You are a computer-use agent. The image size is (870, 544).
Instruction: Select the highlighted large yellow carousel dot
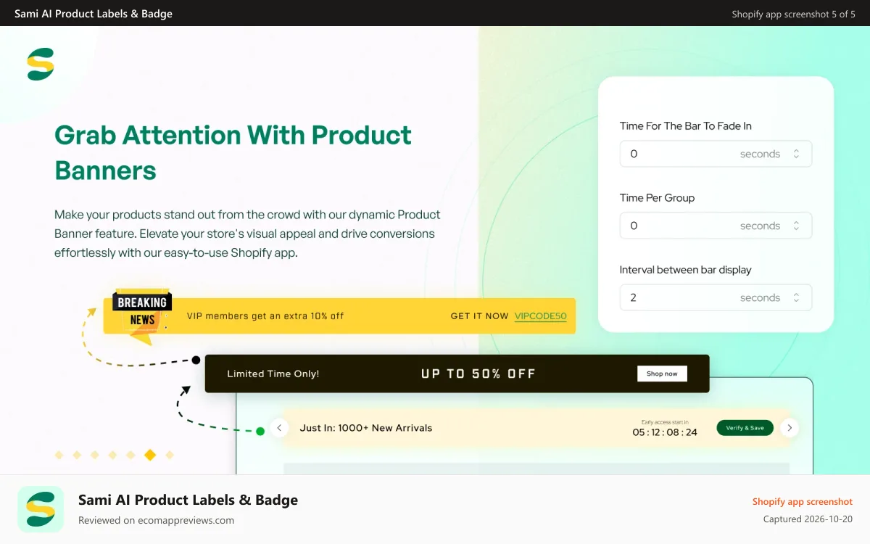pyautogui.click(x=150, y=455)
